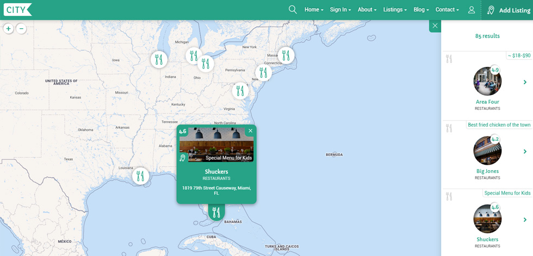Open Shuckers card with its arrow chevron
The height and width of the screenshot is (256, 533).
coord(525,220)
